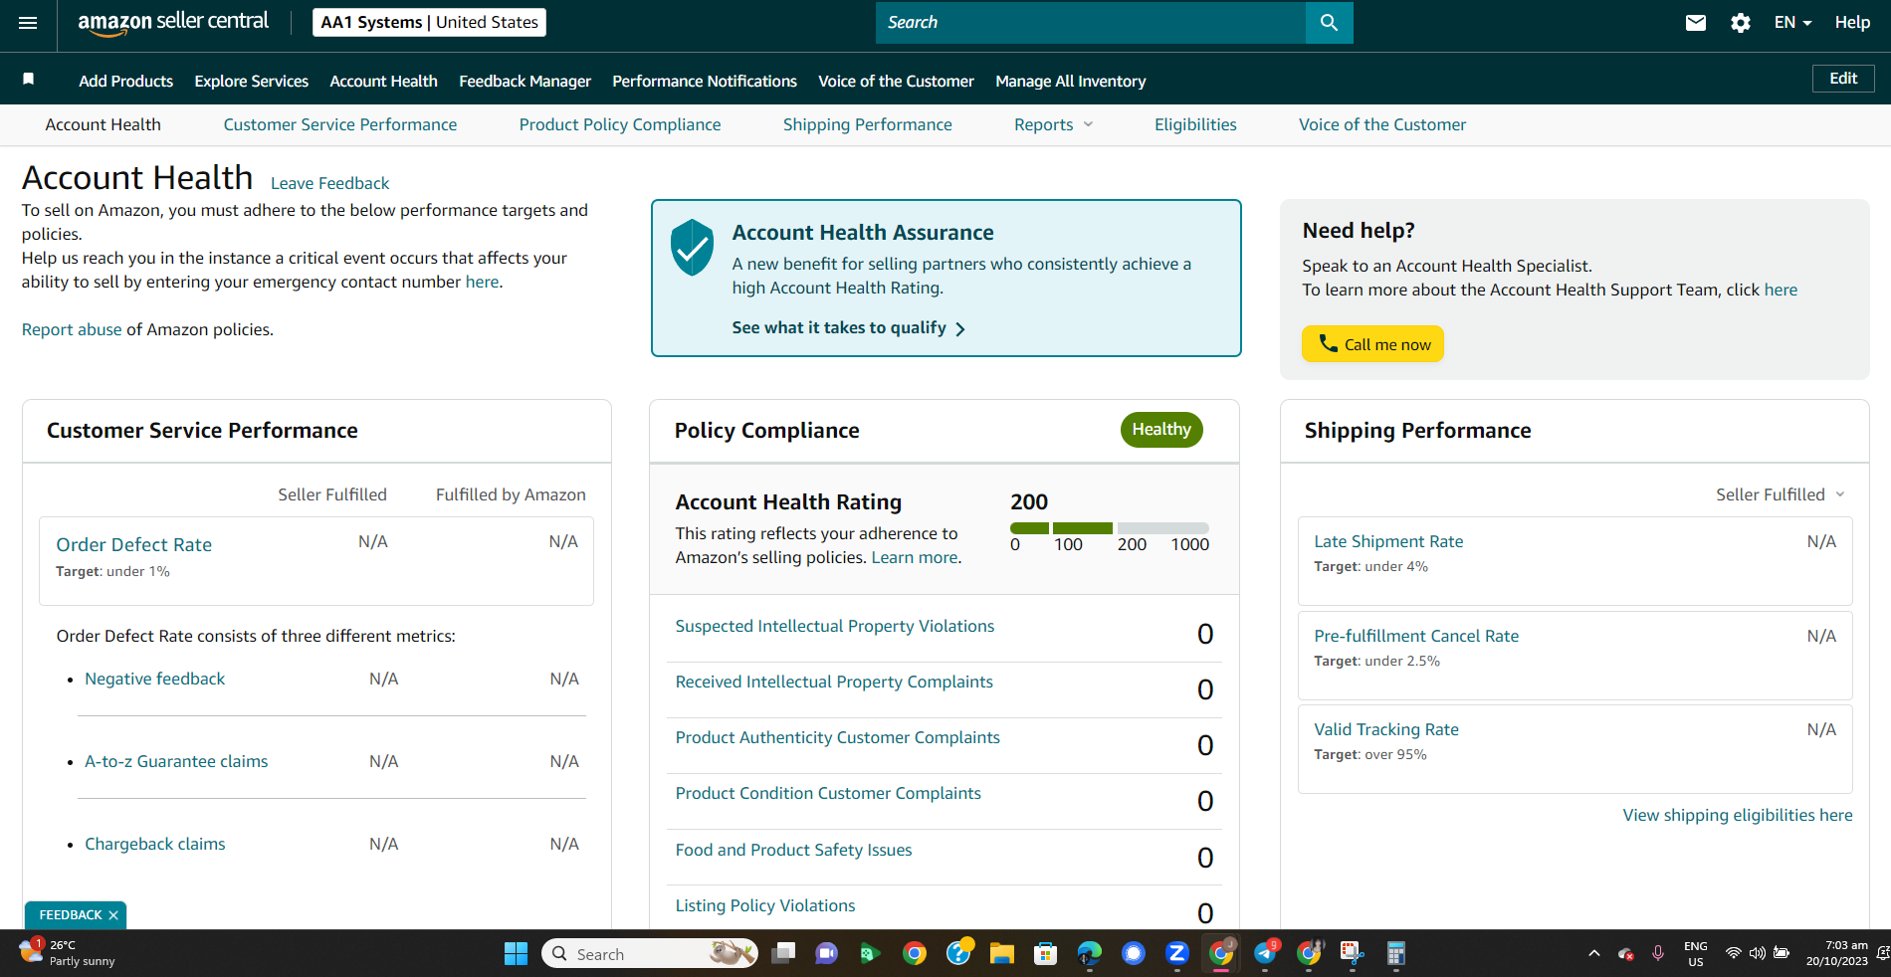Close the FEEDBACK tab with X
The height and width of the screenshot is (977, 1891).
click(x=113, y=915)
